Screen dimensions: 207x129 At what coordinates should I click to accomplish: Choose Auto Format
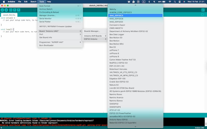tap(60, 6)
